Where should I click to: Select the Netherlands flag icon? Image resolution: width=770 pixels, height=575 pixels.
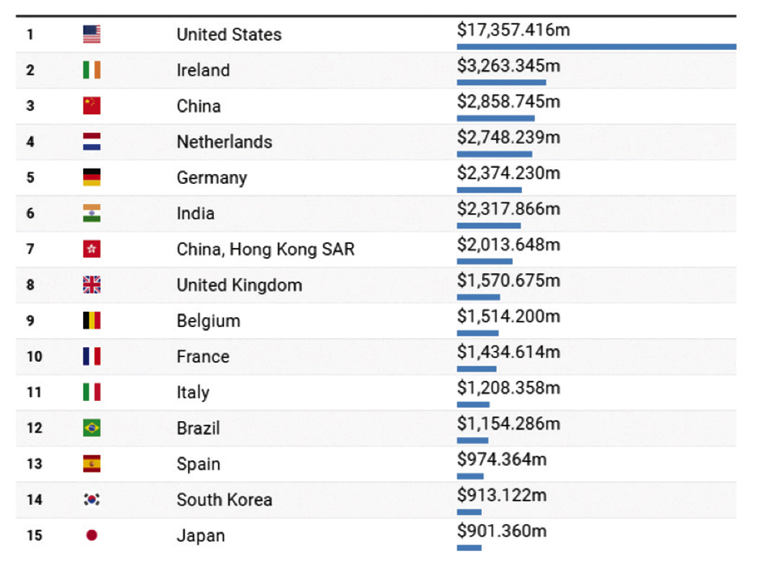92,142
